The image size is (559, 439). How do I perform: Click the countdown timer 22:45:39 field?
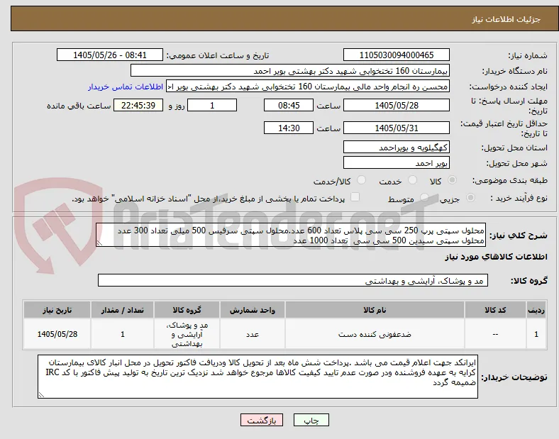(138, 105)
